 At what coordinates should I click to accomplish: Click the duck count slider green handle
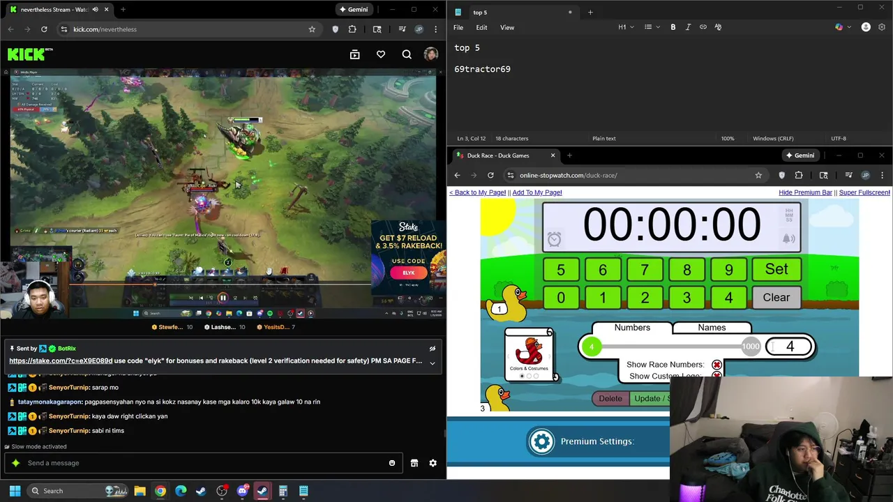tap(592, 347)
